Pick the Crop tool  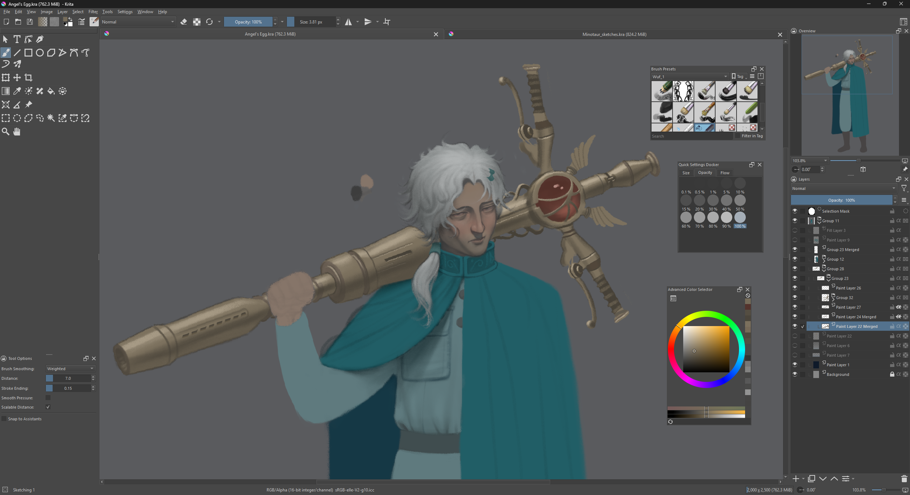coord(28,78)
